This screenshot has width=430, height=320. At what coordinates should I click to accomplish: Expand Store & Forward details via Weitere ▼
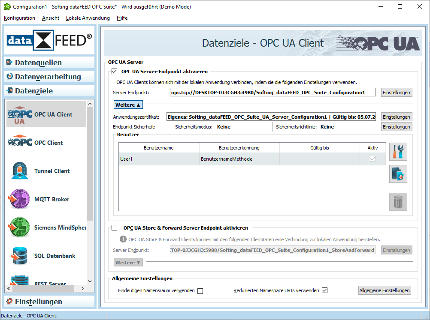coord(128,263)
